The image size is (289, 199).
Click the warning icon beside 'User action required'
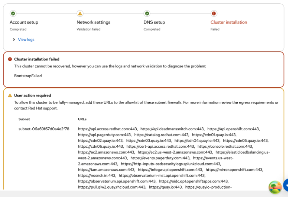click(10, 95)
